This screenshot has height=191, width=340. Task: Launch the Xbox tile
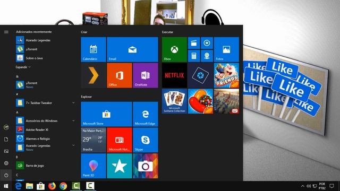[174, 49]
